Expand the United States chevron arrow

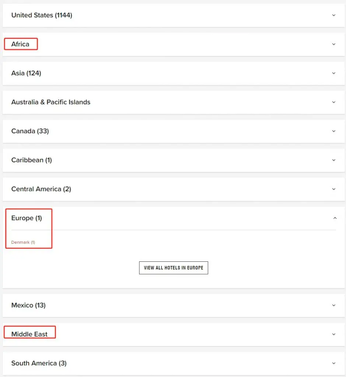[x=334, y=15]
